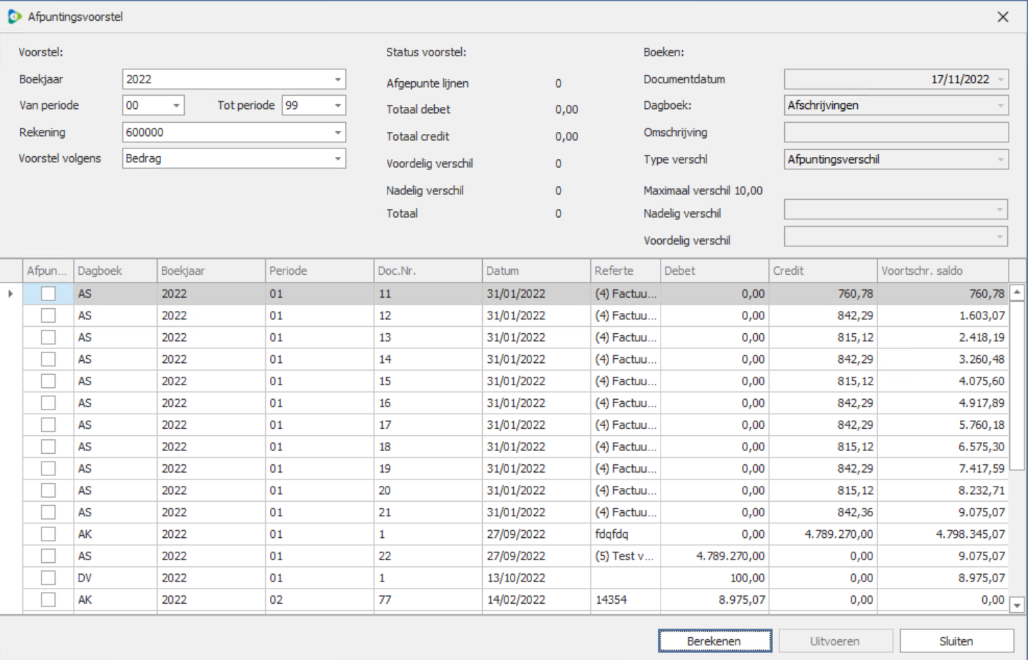This screenshot has height=660, width=1028.
Task: Click the Afpuntingsvoorstel app icon in title bar
Action: 15,17
